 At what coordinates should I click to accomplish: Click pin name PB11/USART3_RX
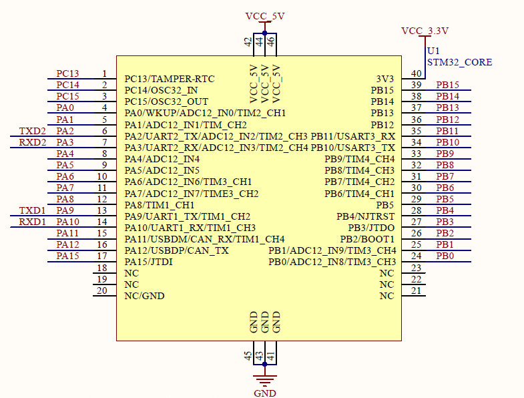click(353, 136)
